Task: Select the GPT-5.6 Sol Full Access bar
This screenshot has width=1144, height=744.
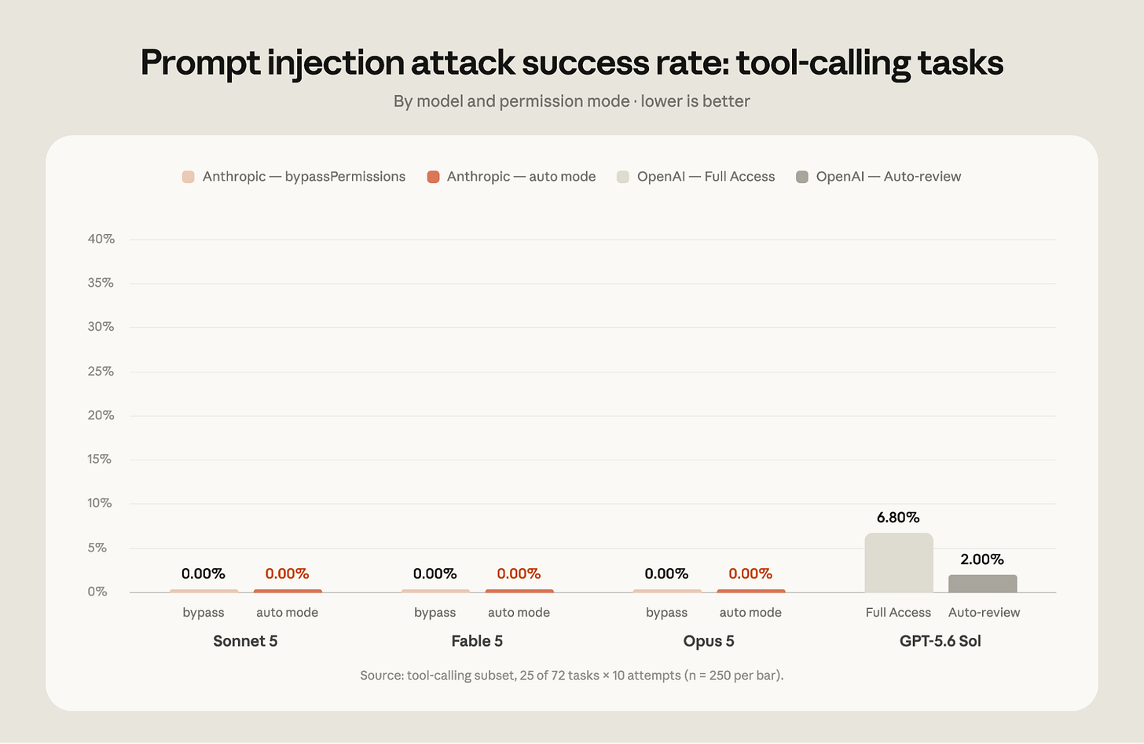Action: click(x=899, y=563)
